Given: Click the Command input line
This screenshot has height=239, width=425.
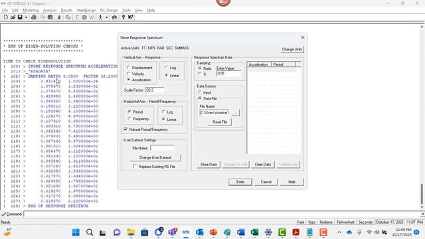Looking at the screenshot, I should [x=222, y=214].
